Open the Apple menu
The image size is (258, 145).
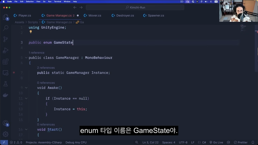[x=4, y=2]
